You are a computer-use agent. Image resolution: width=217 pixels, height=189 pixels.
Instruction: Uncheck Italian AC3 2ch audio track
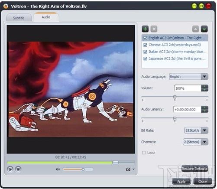(x=145, y=52)
